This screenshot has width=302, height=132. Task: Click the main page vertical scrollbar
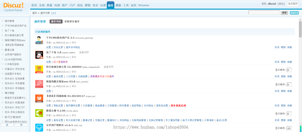(x=300, y=29)
